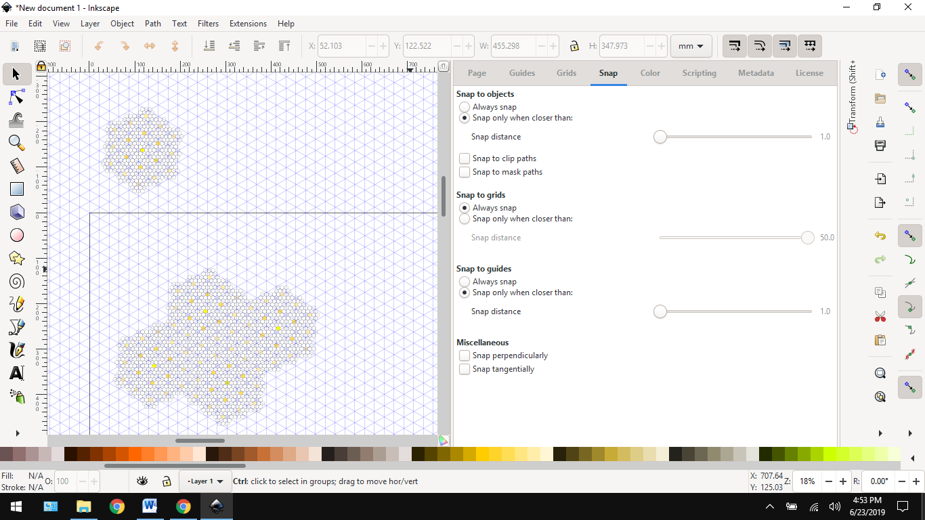This screenshot has width=925, height=520.
Task: Click zoom percentage field showing 18%
Action: [x=807, y=481]
